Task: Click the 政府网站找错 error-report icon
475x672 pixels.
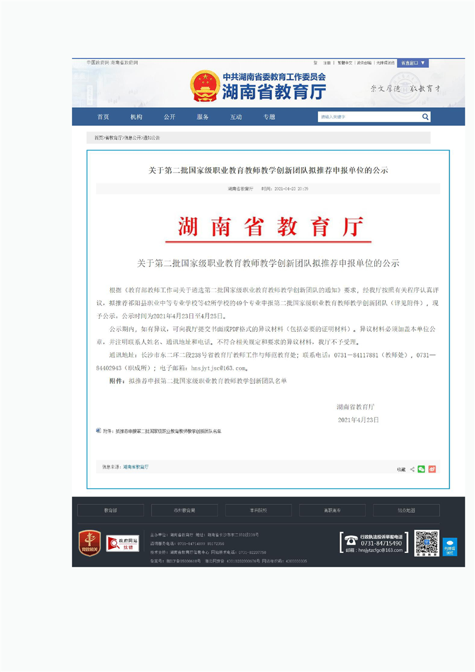Action: tap(122, 543)
